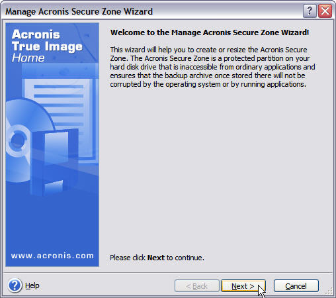Click the Help text label
Viewport: 336px width, 298px height.
coord(32,285)
